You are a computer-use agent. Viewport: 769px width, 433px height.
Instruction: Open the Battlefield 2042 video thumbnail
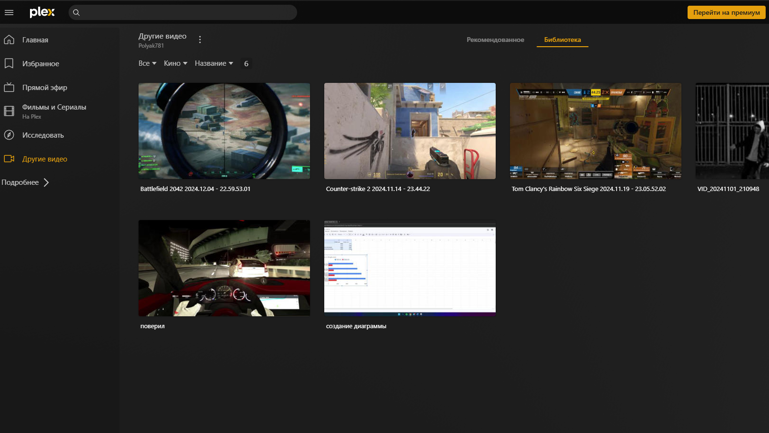tap(224, 131)
